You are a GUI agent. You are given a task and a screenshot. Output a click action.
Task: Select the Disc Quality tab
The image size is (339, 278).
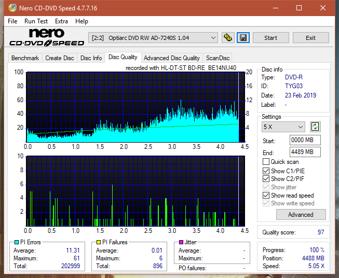click(x=123, y=57)
